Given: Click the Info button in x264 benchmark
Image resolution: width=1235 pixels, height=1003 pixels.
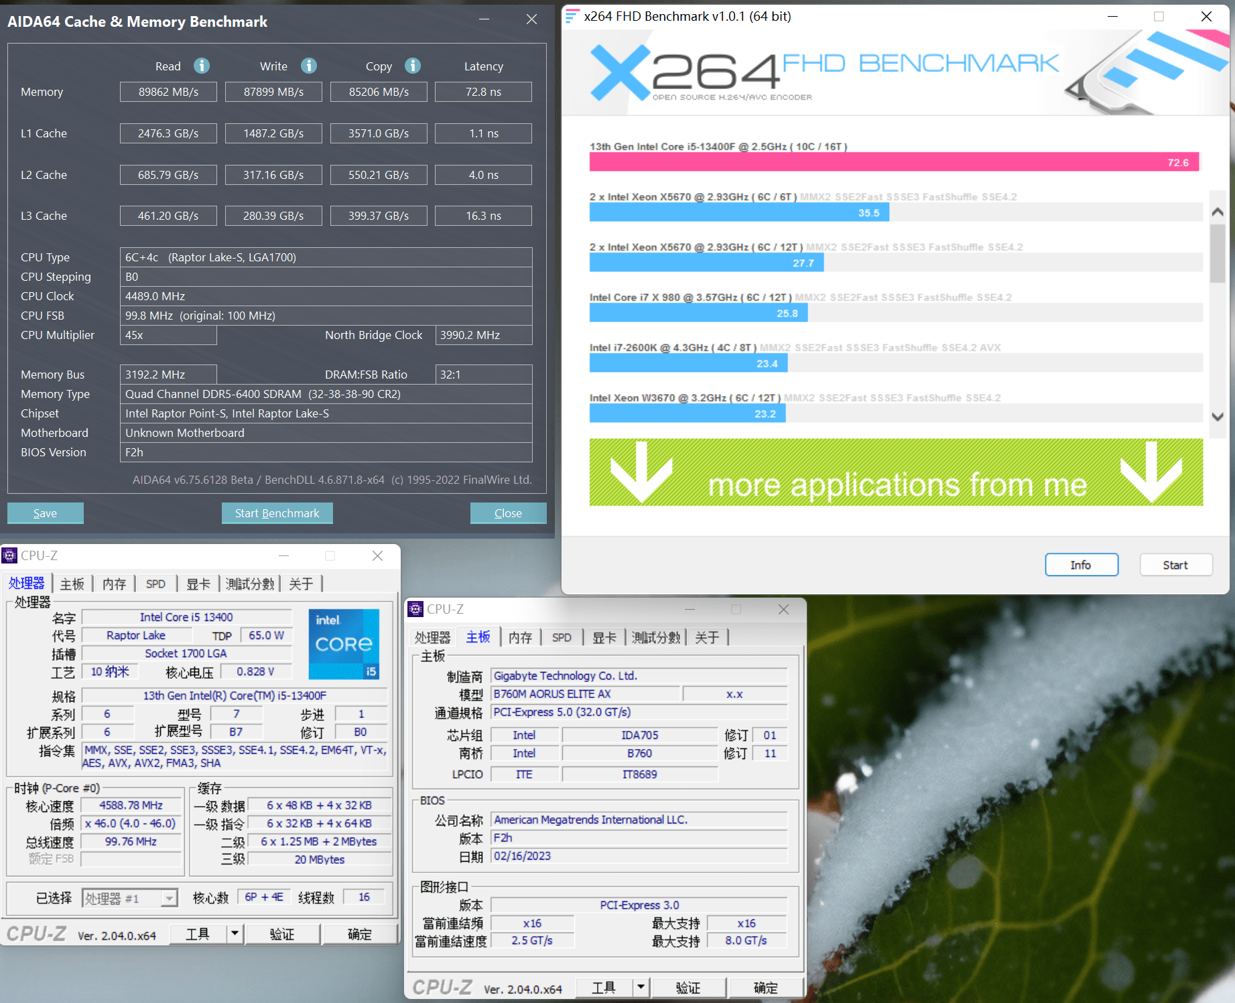Looking at the screenshot, I should (1082, 565).
